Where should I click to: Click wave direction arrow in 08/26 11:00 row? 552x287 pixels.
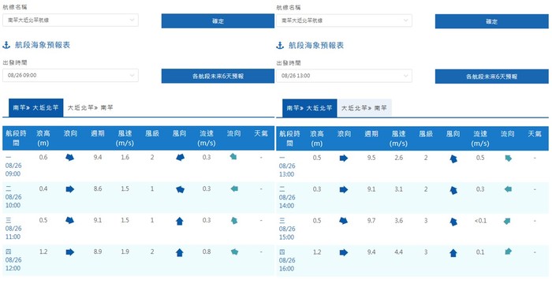(x=69, y=221)
